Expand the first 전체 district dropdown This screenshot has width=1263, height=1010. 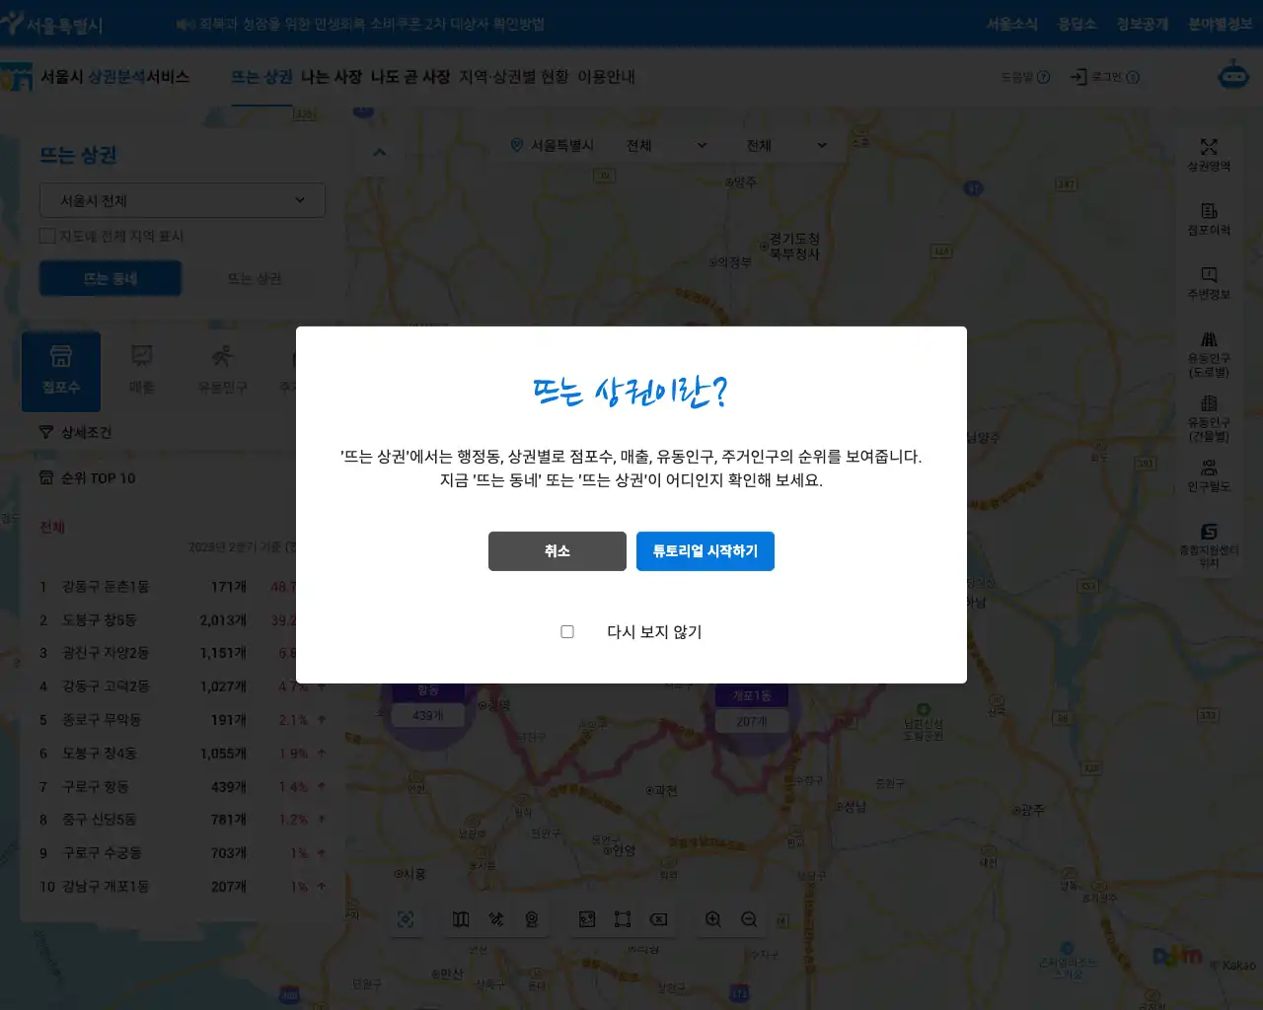point(667,145)
